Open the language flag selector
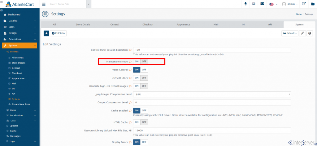This screenshot has height=146, width=317. pos(273,4)
